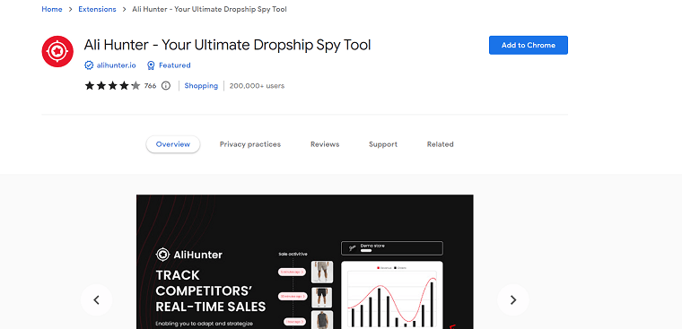Click the last breadcrumb Ali Hunter text
Screen dimensions: 682x329
click(x=209, y=9)
